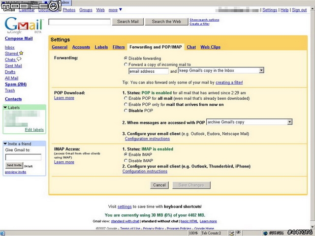Open the Inbox folder link

tap(10, 47)
